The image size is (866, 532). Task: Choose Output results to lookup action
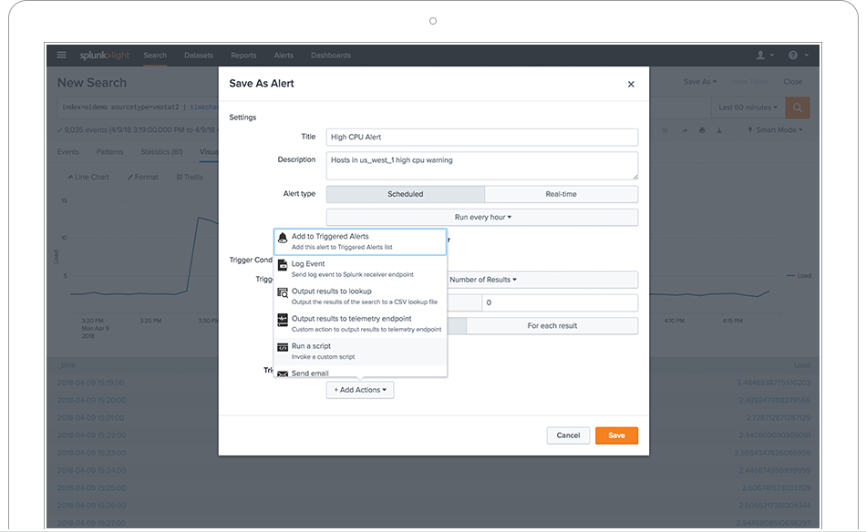click(x=360, y=296)
